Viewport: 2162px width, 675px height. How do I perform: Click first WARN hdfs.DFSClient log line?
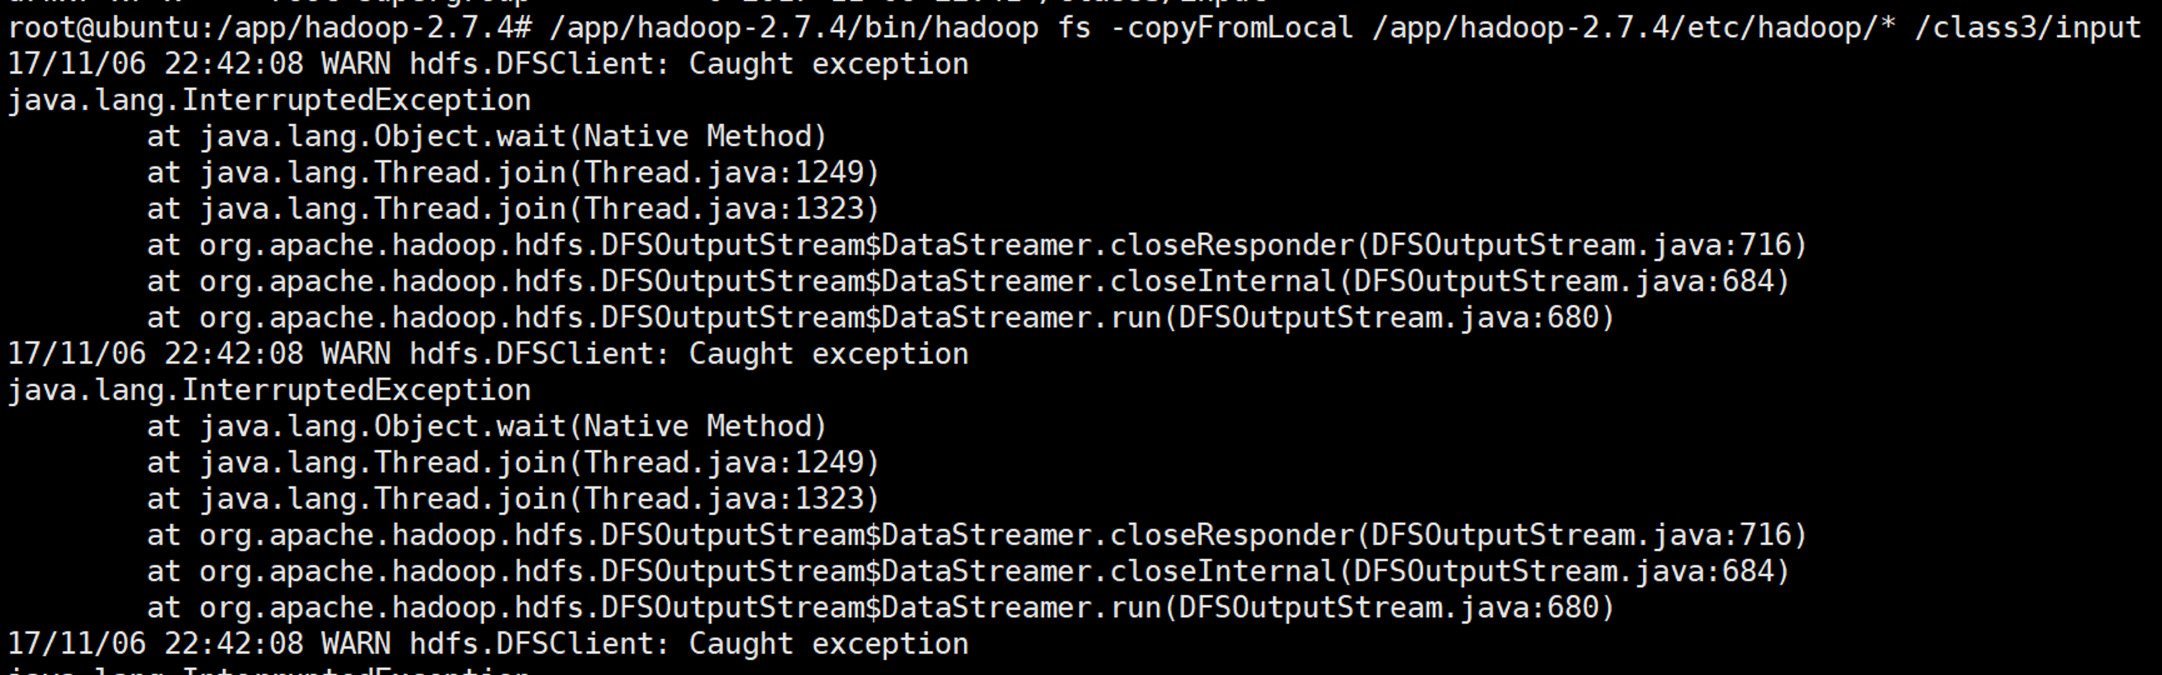click(488, 64)
